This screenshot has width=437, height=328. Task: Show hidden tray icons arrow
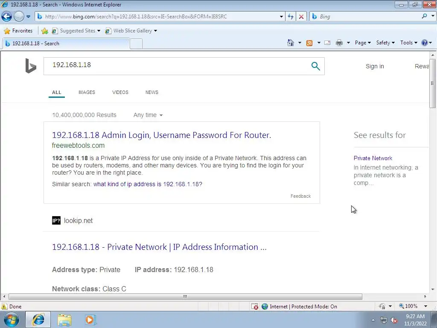(373, 320)
